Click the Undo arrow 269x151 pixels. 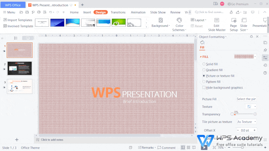pyautogui.click(x=50, y=12)
